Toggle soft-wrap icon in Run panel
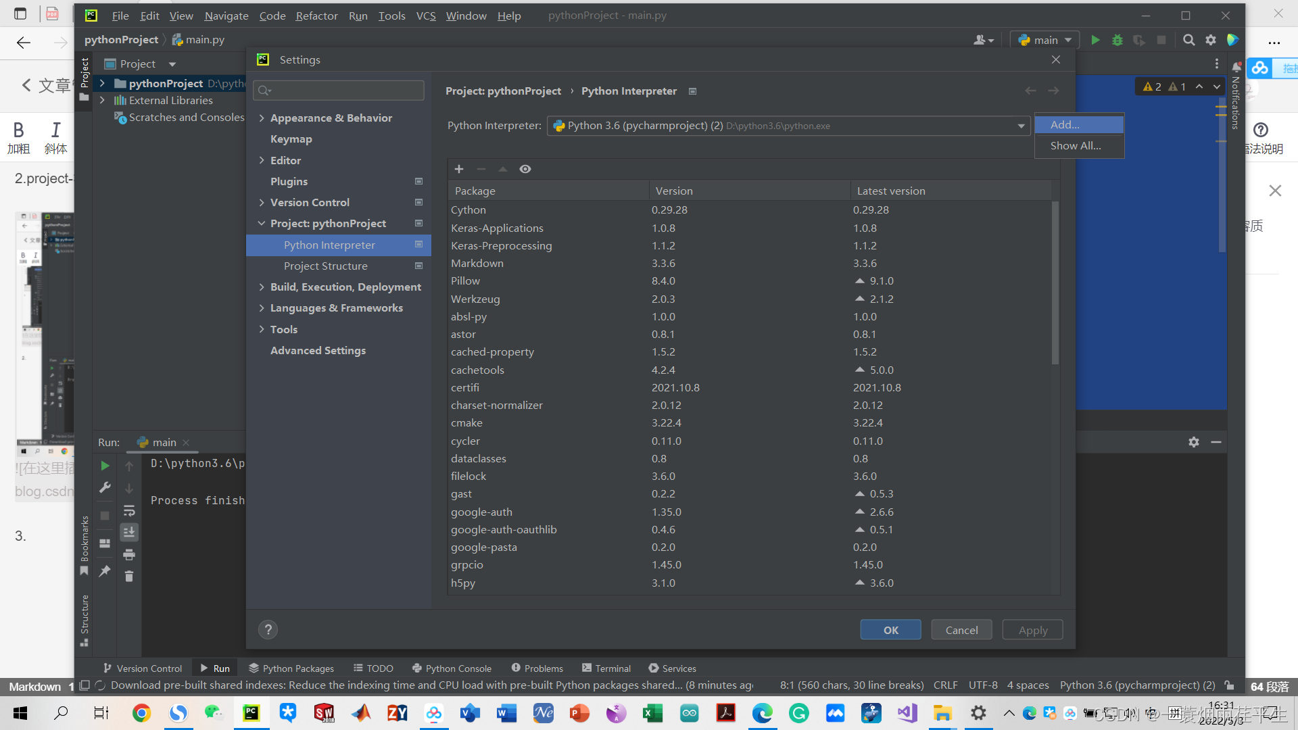 (x=129, y=510)
